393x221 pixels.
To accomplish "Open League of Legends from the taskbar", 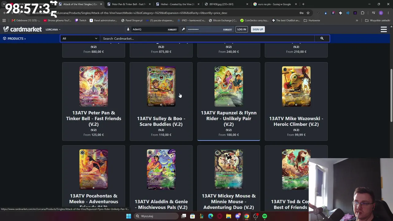I will (201, 216).
